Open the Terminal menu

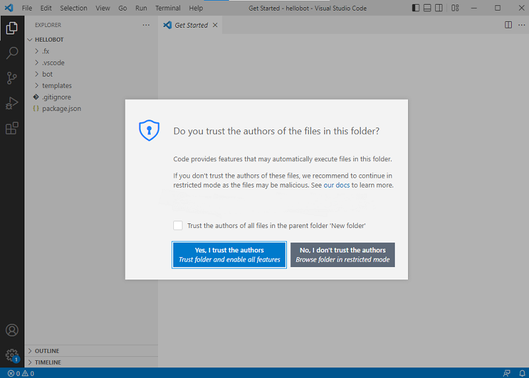click(168, 8)
